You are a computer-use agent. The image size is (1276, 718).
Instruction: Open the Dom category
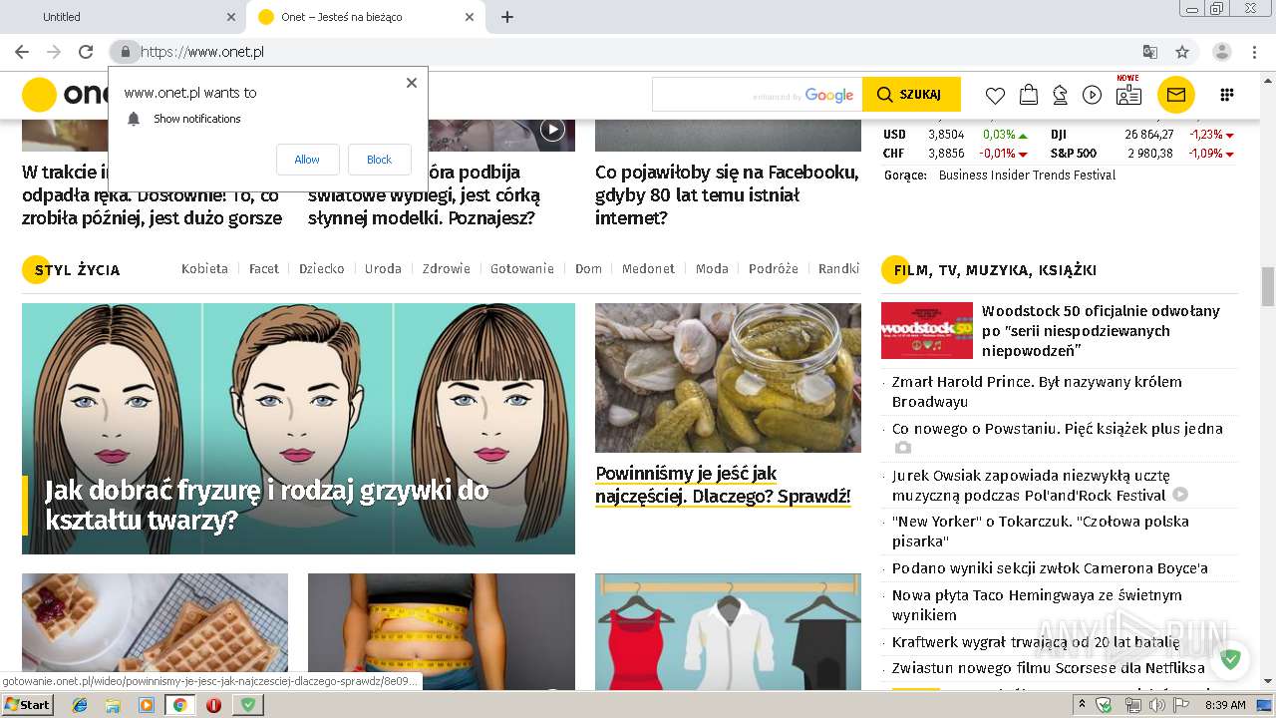(588, 268)
